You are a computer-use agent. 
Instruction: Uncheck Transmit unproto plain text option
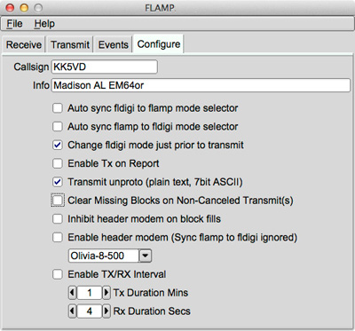coord(58,182)
